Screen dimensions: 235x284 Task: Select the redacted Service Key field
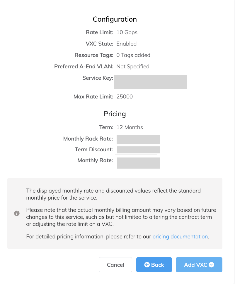pyautogui.click(x=150, y=82)
